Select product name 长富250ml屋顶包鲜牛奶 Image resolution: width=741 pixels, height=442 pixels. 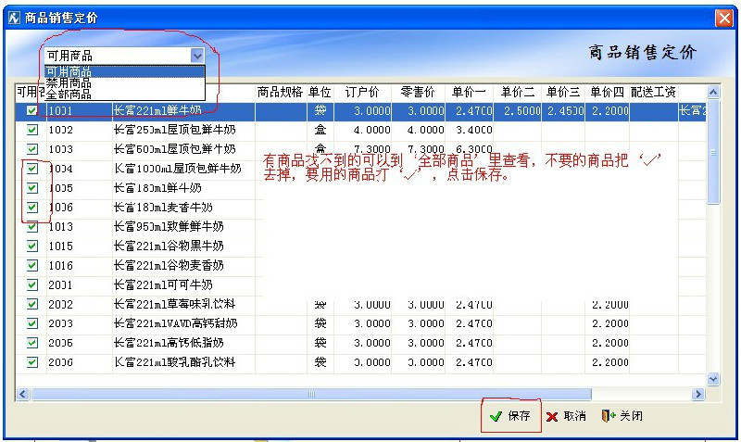(x=174, y=130)
